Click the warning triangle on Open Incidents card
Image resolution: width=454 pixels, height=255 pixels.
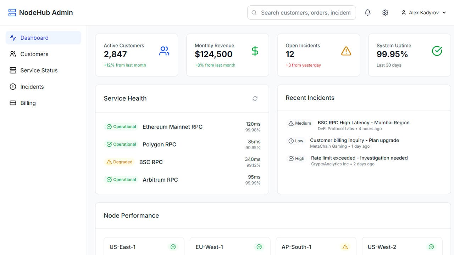[x=346, y=51]
